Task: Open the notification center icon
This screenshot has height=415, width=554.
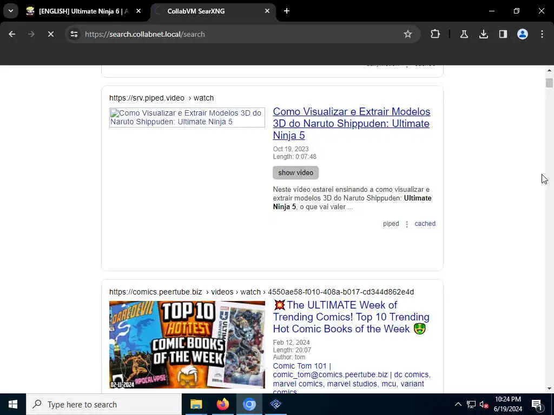Action: (x=537, y=404)
